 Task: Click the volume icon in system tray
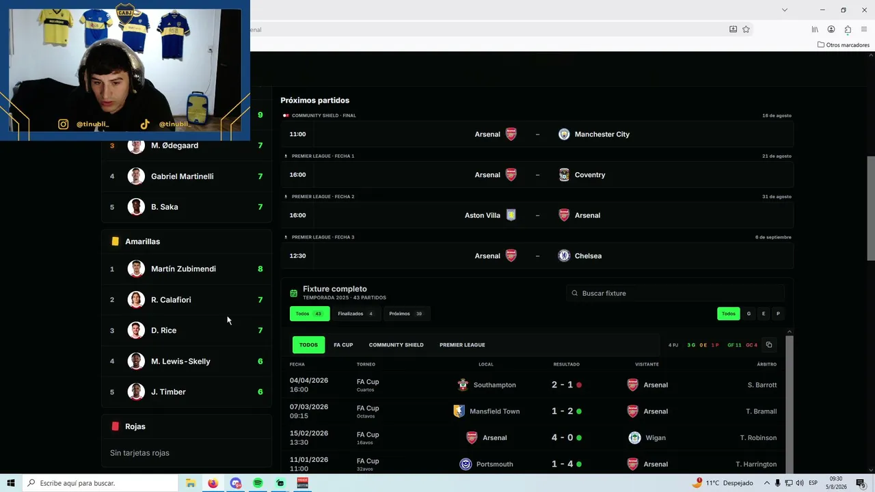click(801, 483)
